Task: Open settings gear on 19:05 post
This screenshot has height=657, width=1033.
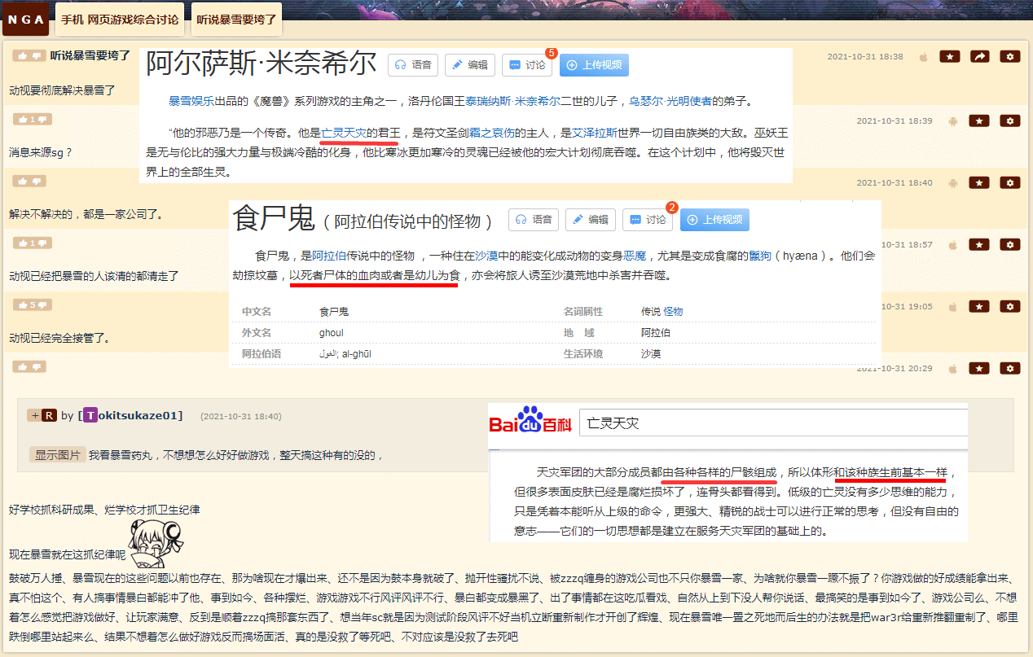Action: 1010,306
